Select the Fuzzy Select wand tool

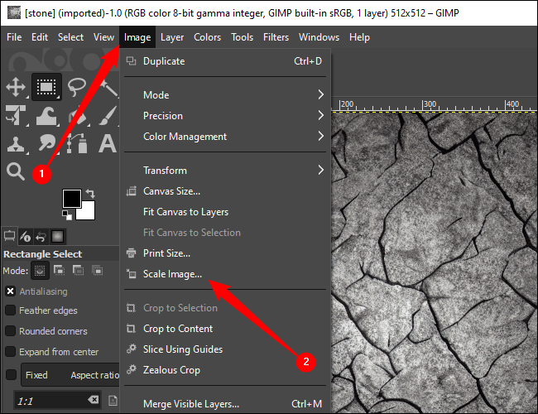(x=109, y=87)
